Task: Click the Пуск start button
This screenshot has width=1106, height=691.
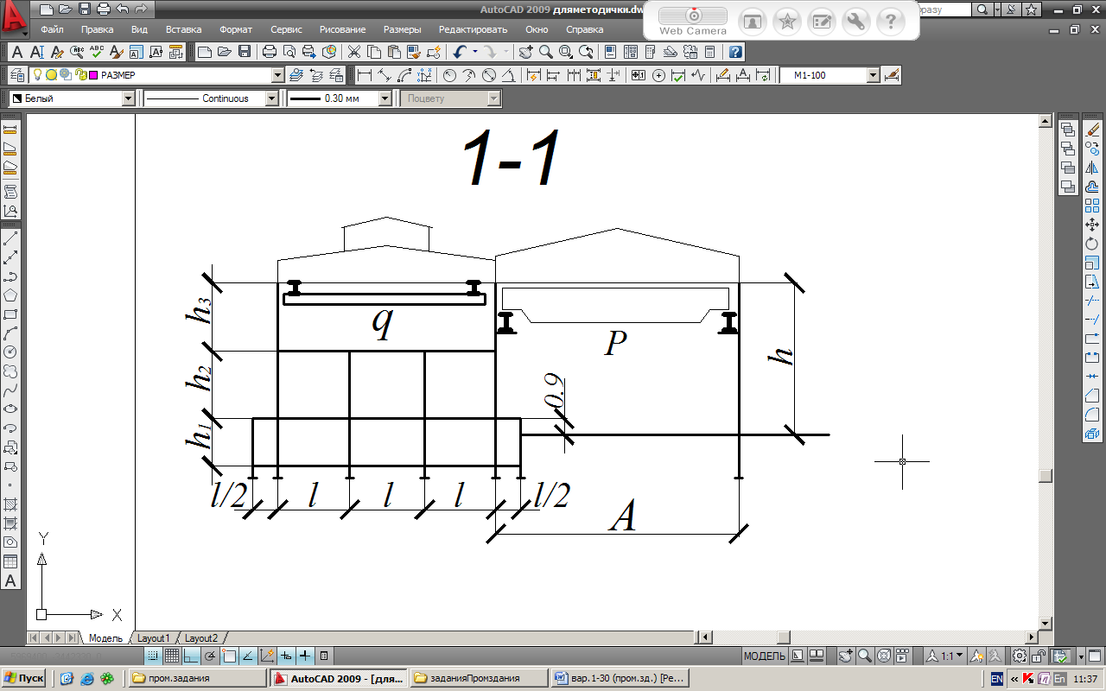Action: (x=24, y=678)
